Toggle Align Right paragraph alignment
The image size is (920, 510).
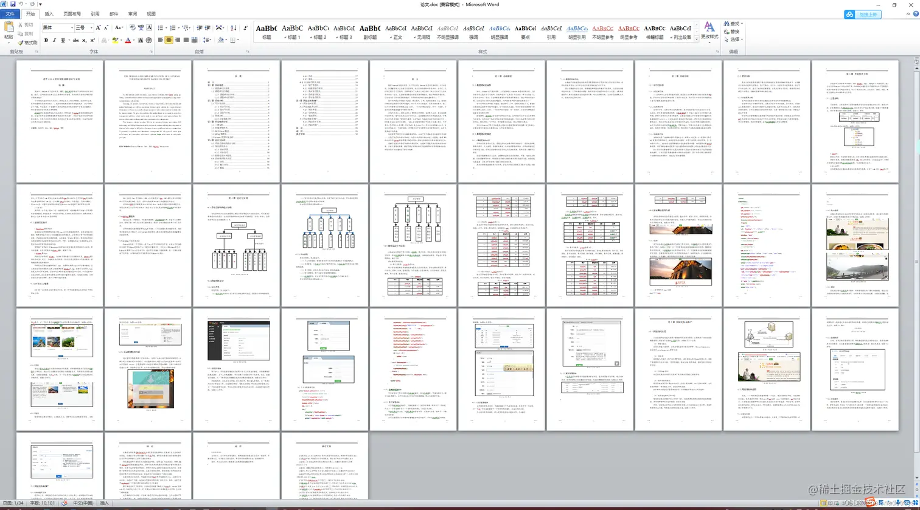click(177, 40)
